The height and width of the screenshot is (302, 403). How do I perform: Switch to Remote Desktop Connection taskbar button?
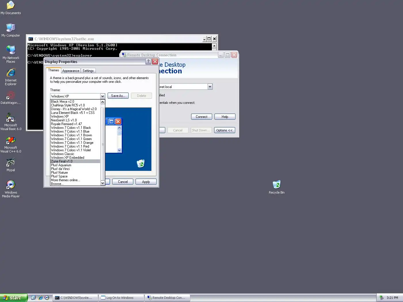point(167,298)
